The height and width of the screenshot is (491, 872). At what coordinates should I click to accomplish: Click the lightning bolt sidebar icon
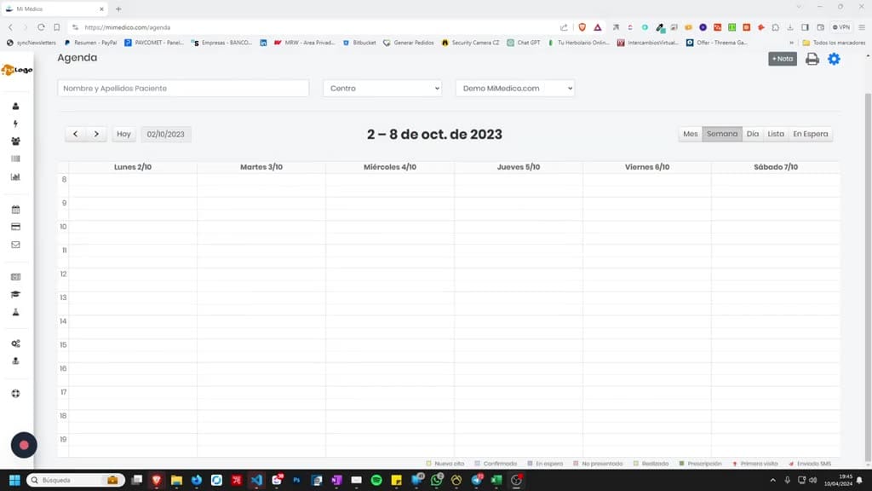coord(15,124)
